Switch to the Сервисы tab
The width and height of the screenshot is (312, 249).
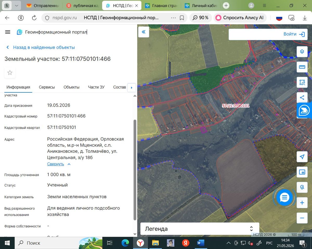tap(47, 87)
